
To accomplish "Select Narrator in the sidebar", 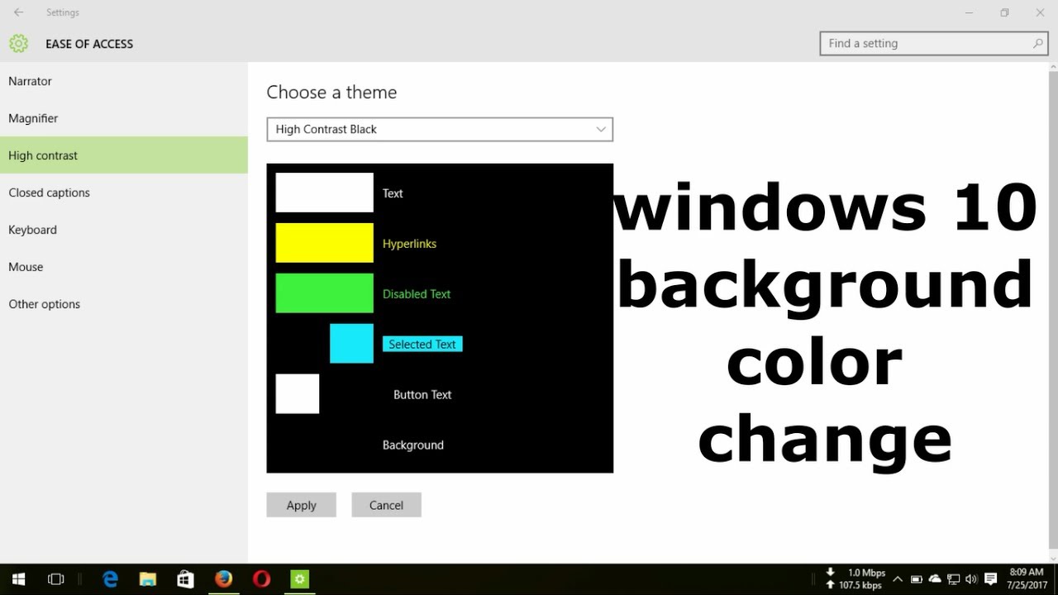I will click(x=124, y=81).
